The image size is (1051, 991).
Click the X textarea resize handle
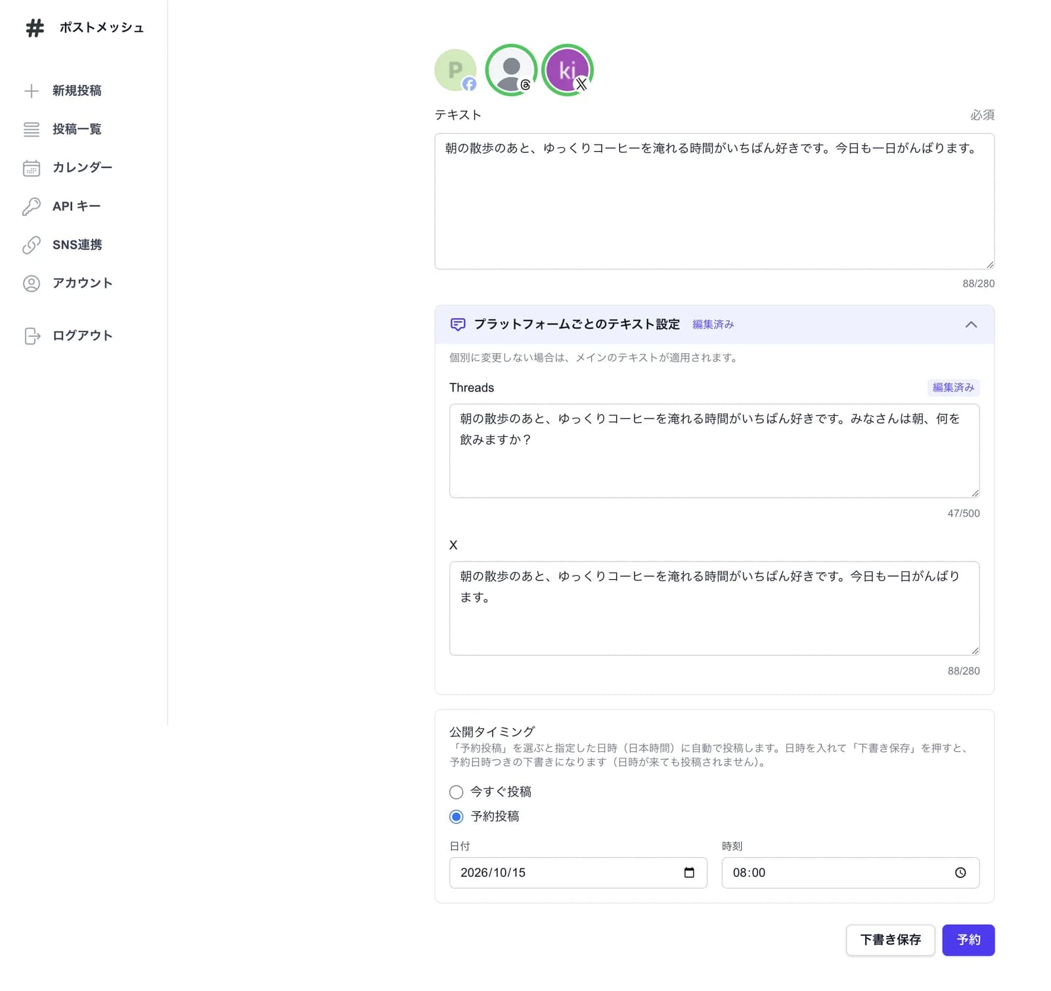pos(975,650)
